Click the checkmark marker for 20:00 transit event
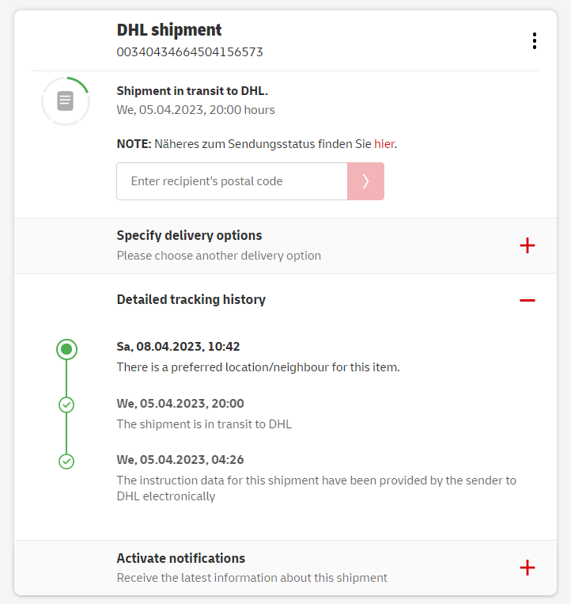The image size is (571, 604). (x=66, y=405)
